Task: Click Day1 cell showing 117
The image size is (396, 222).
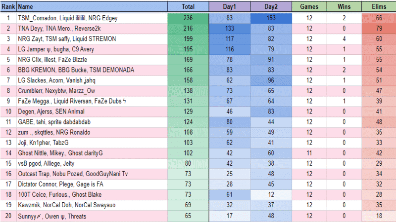Action: (x=230, y=39)
